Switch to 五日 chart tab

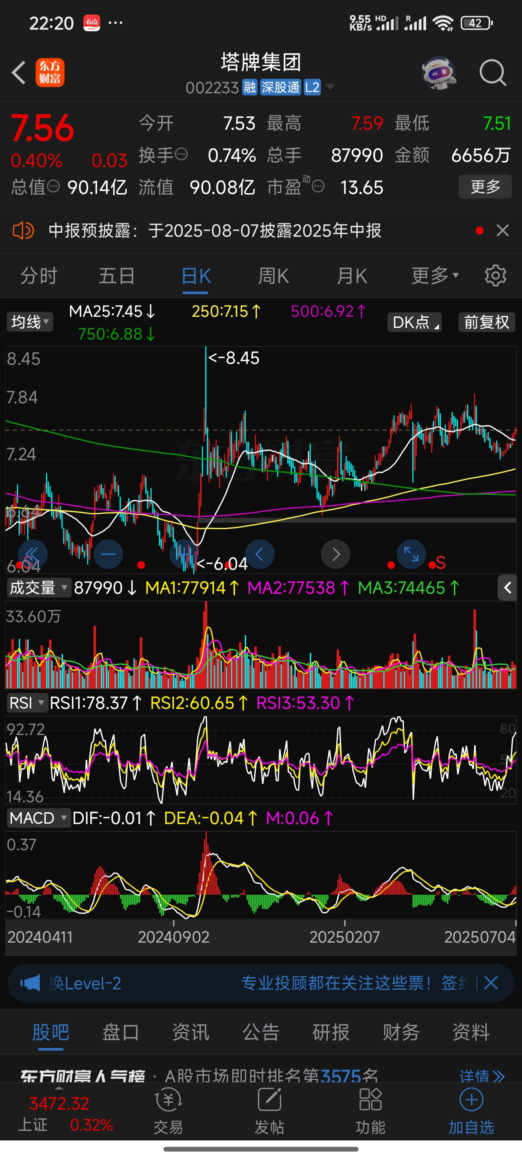coord(117,275)
